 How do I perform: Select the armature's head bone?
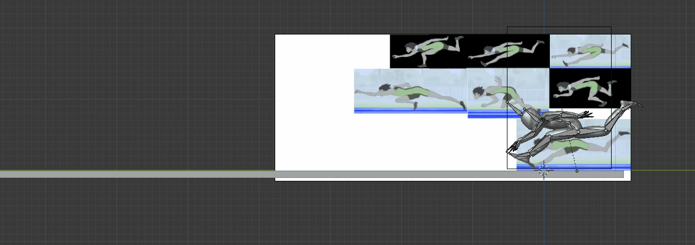(x=529, y=118)
